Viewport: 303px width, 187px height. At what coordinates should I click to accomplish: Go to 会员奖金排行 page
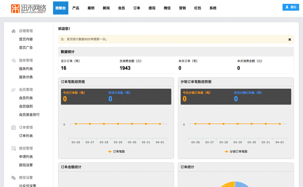click(29, 115)
